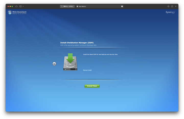Viewport: 184px width, 119px height.
Task: Click the text about latest DSM features
Action: click(x=100, y=54)
